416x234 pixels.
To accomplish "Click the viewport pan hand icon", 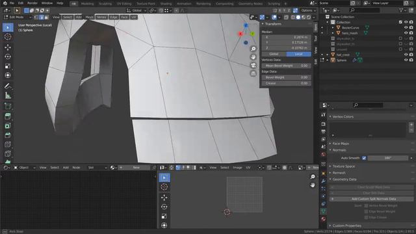I will point(253,57).
